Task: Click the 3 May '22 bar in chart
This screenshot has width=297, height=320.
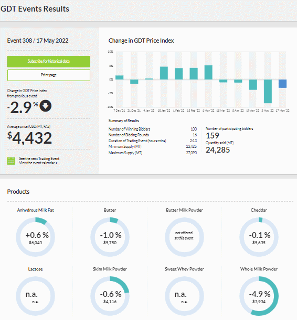Action: (268, 92)
